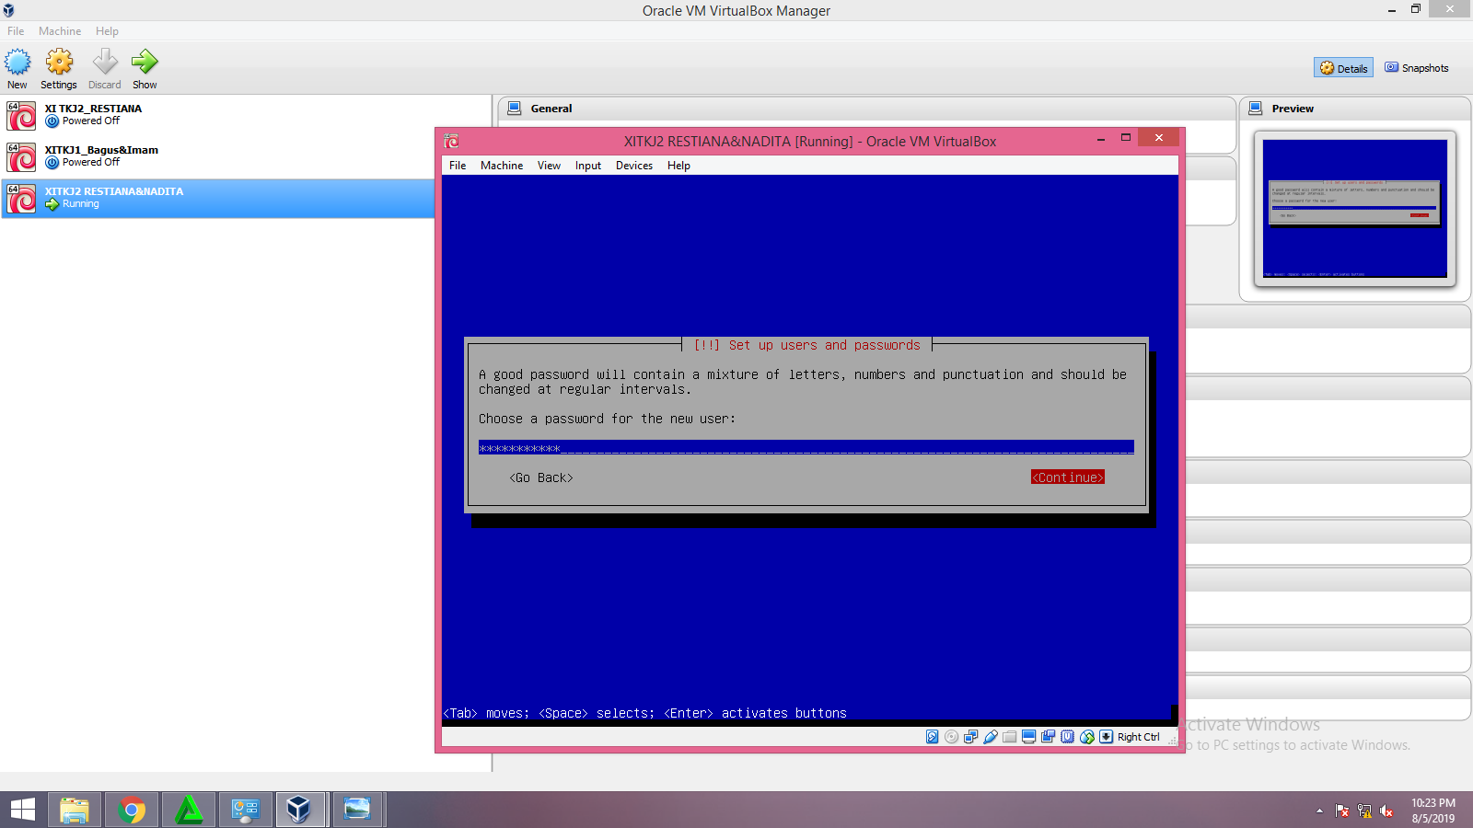This screenshot has width=1473, height=828.
Task: Maximize the running VM window
Action: tap(1125, 138)
